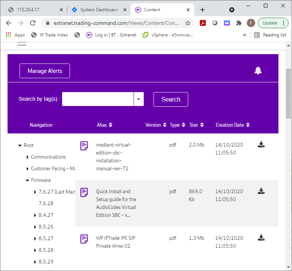
Task: Download WP IPTrade IPC SIP Private Wires file
Action: click(261, 238)
